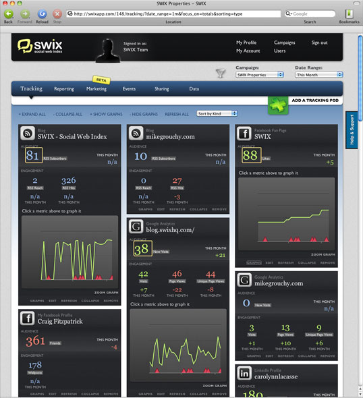Open the Marketing beta tab

(96, 88)
